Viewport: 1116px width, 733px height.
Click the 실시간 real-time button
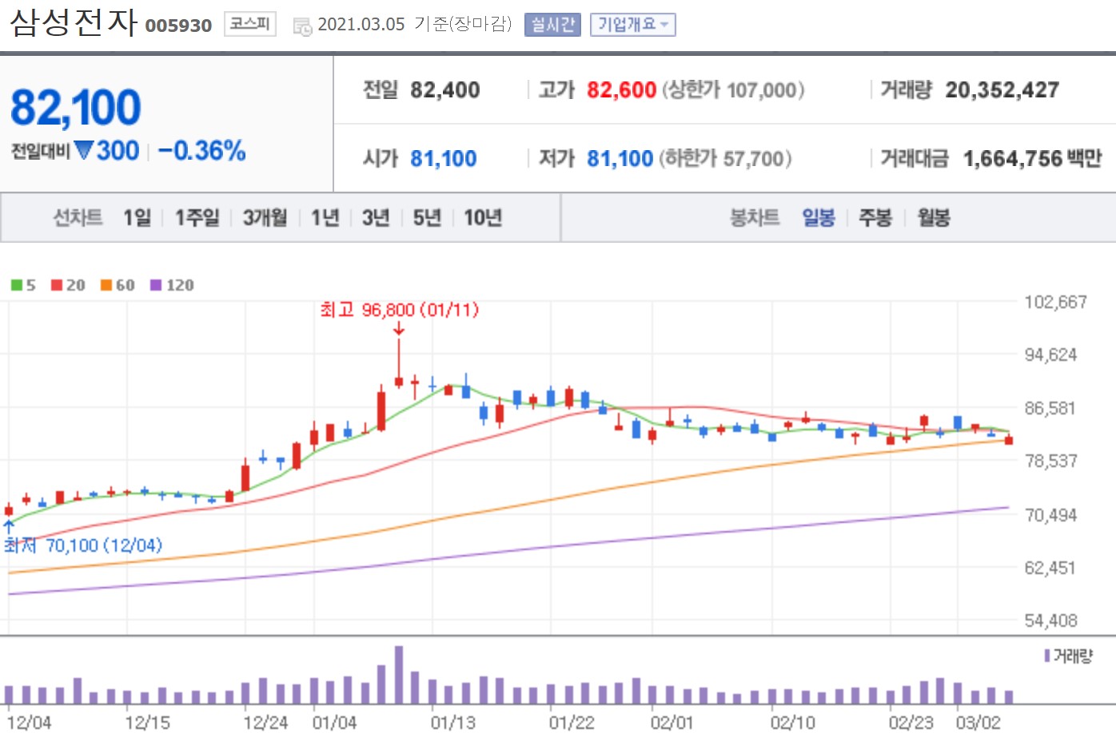pyautogui.click(x=552, y=25)
